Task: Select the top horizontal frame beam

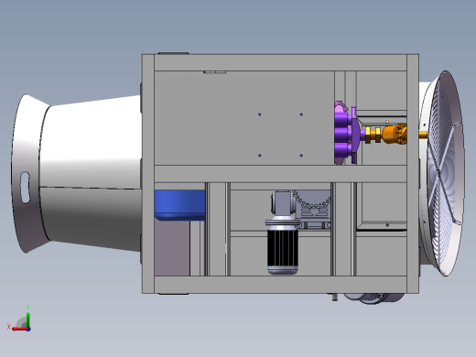Action: click(x=280, y=63)
